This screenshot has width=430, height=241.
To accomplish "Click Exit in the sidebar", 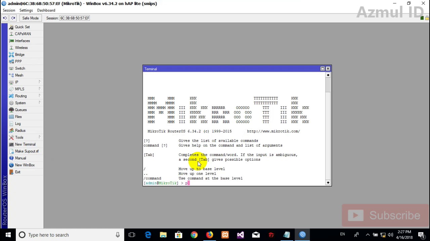I will tap(17, 172).
